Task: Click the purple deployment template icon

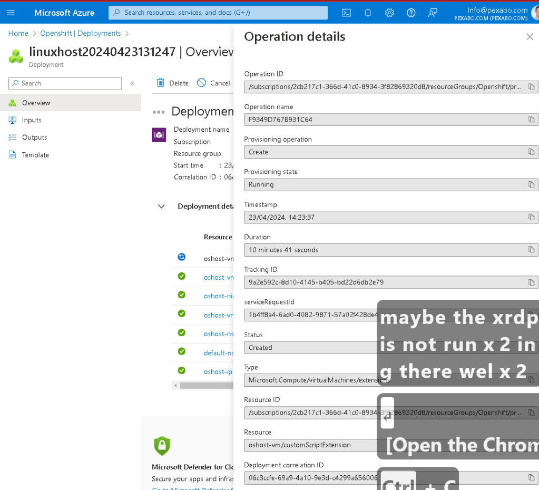Action: coord(159,135)
